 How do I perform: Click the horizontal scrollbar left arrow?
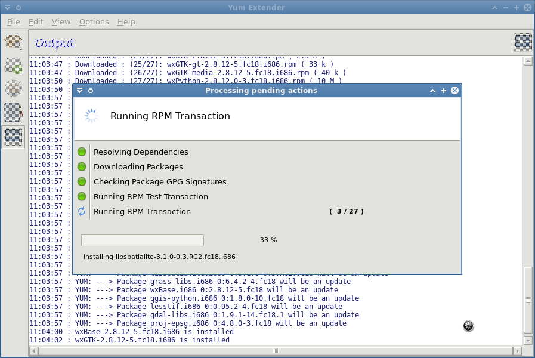point(33,351)
